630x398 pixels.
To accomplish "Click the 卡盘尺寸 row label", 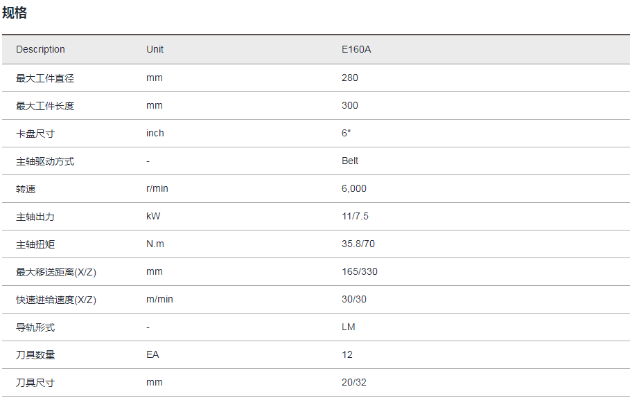I will pos(35,134).
